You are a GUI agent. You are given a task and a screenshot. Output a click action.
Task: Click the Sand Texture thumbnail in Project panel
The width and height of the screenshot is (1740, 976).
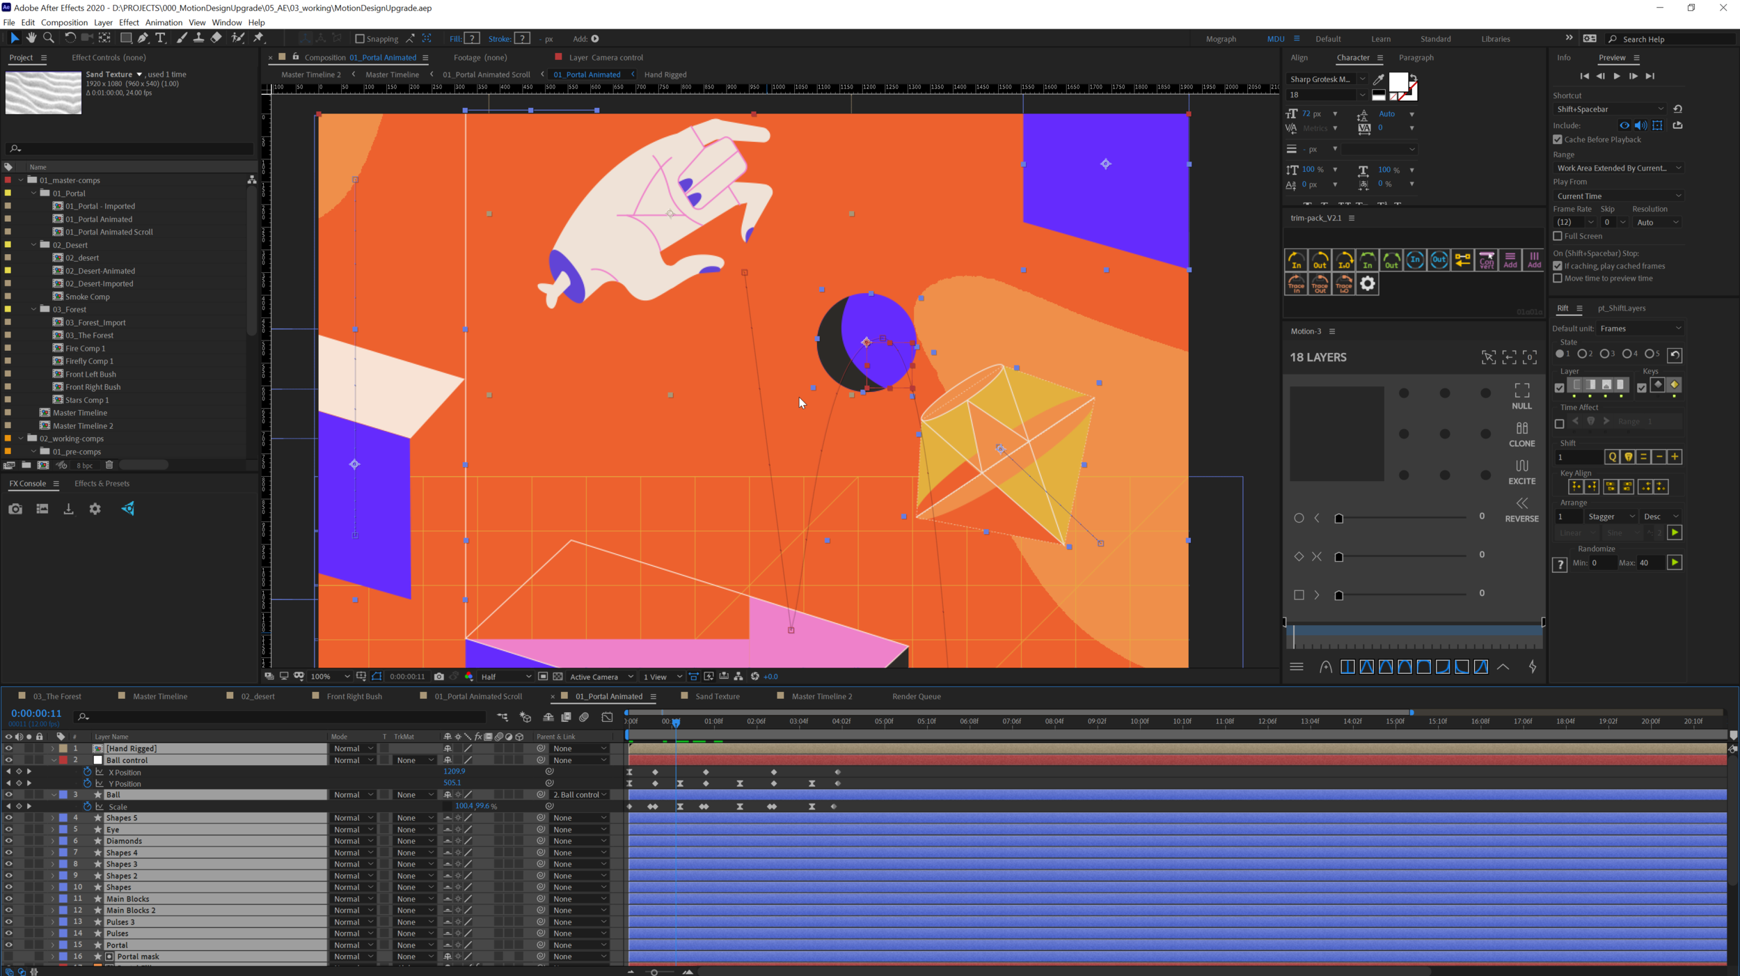[x=42, y=91]
